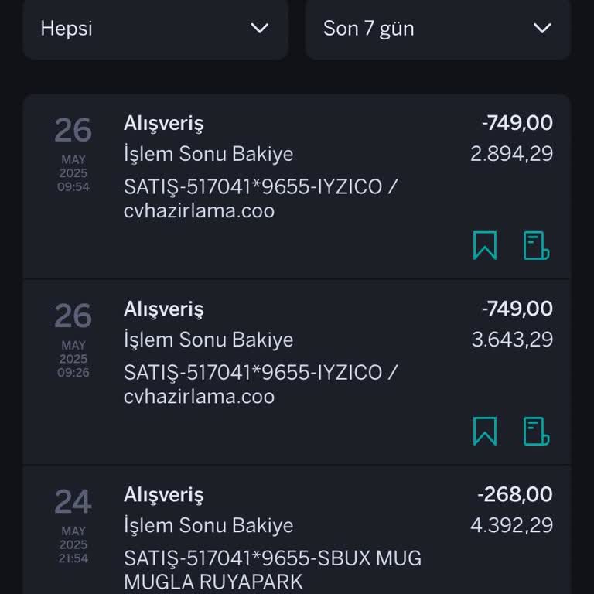Select the 24 May 21:54 date badge
This screenshot has height=594, width=594.
(x=73, y=524)
